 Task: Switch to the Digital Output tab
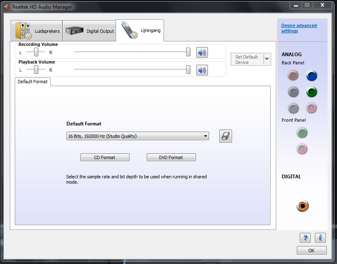click(x=89, y=31)
